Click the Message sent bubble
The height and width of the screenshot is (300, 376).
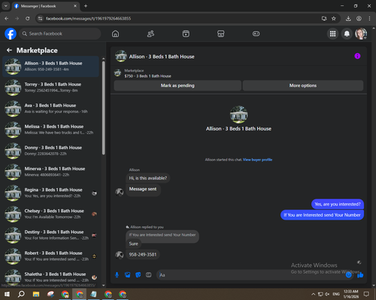(143, 189)
